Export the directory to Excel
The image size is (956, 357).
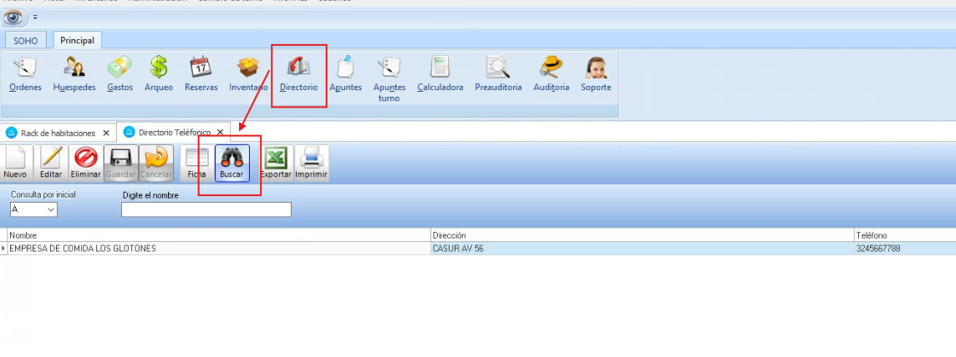[x=276, y=162]
